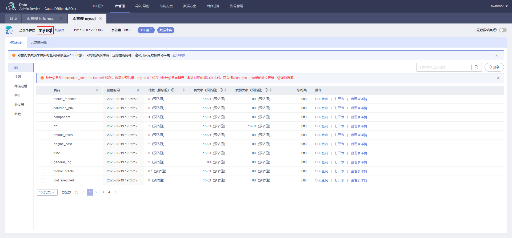
Task: Close the 库管理-mysql tab
Action: coord(101,18)
